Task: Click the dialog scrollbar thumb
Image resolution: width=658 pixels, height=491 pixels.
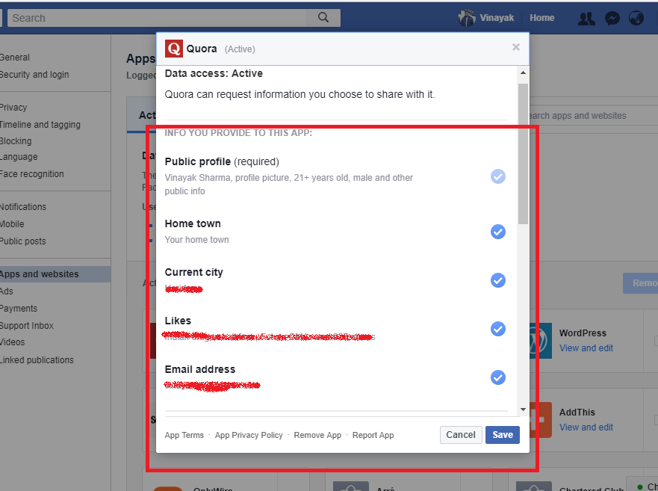Action: (x=523, y=153)
